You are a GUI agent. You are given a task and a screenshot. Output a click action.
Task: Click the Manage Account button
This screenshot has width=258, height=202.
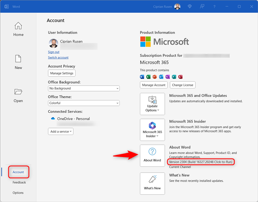(x=154, y=85)
